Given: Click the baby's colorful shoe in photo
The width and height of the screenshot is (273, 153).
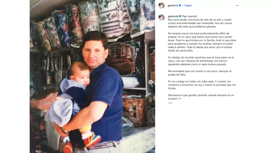Looking at the screenshot, I should (92, 139).
